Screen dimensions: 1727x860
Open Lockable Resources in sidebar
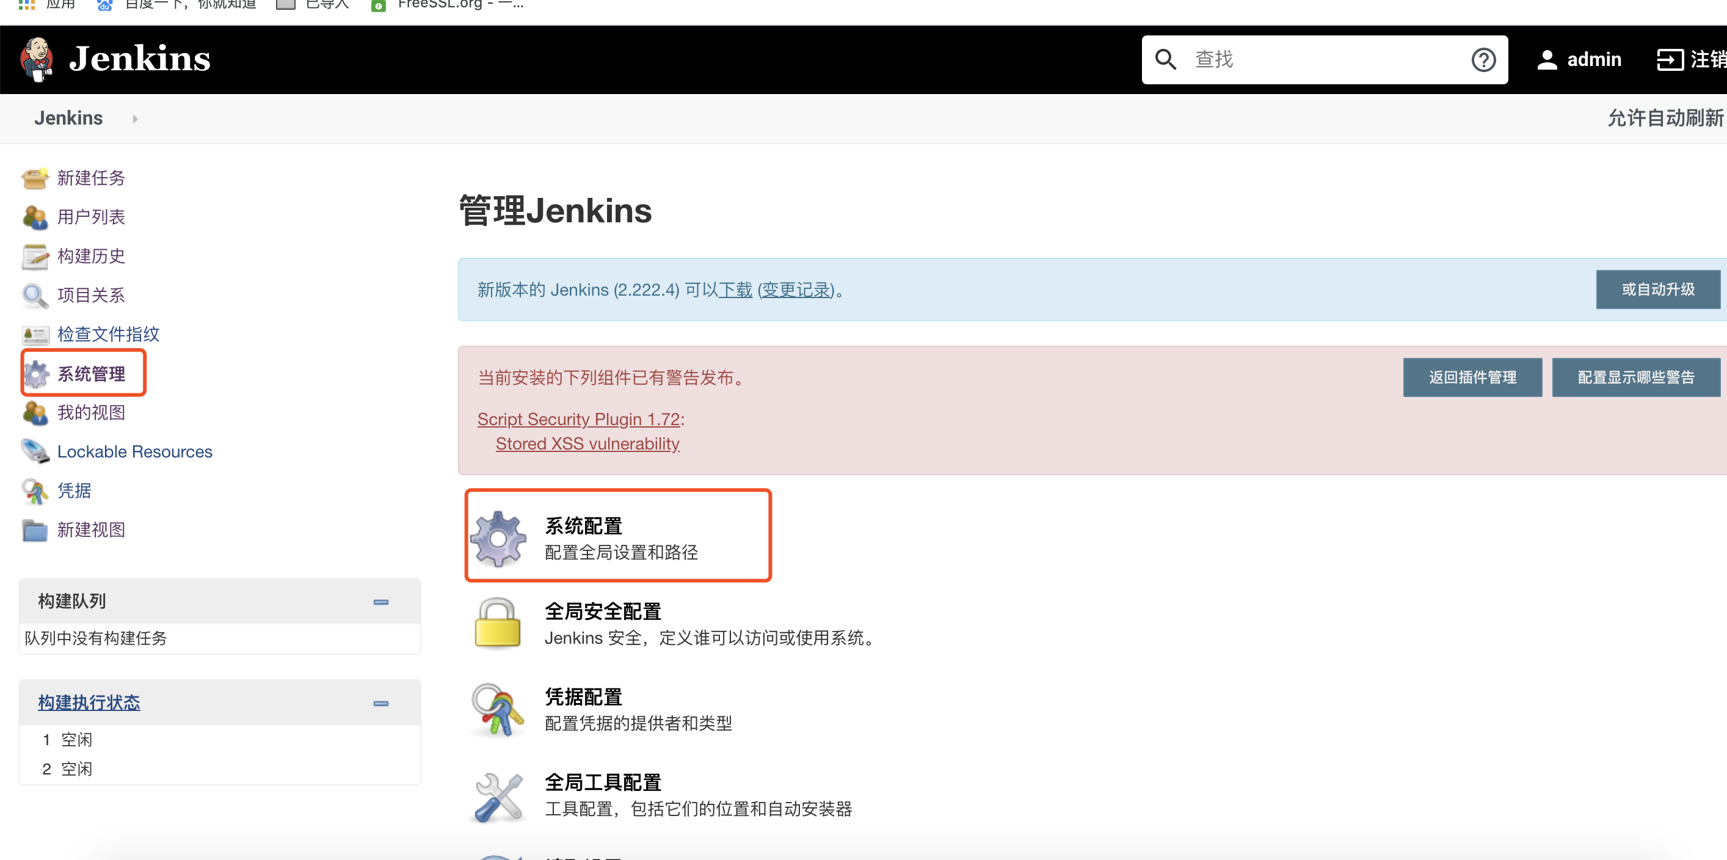(134, 451)
